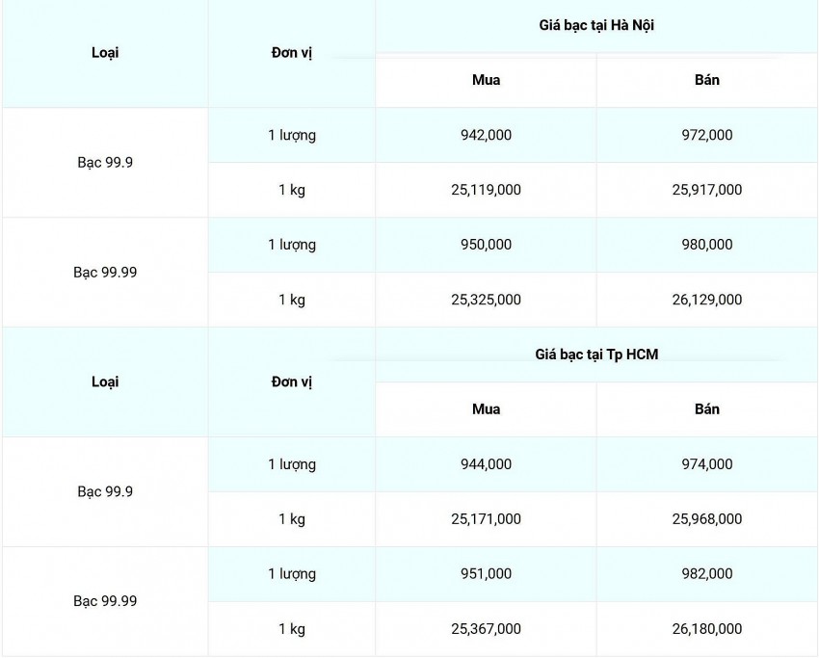
Task: Select the 980,000 sell price cell
Action: [x=706, y=245]
